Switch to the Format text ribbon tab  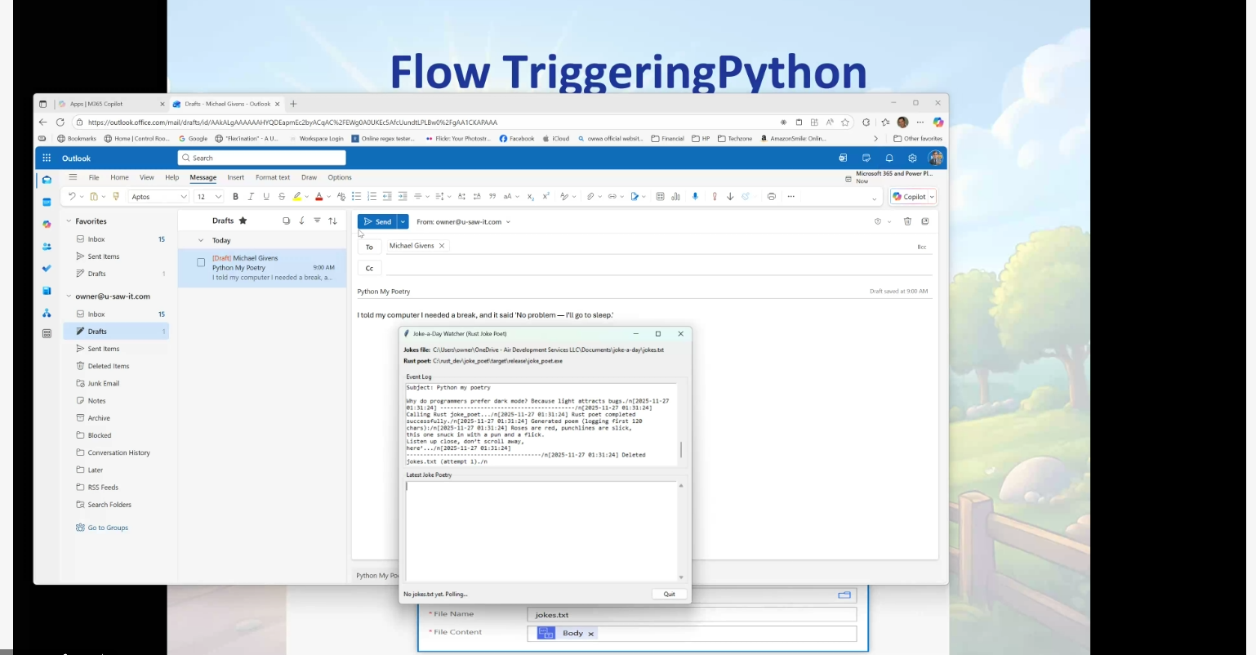click(x=273, y=177)
